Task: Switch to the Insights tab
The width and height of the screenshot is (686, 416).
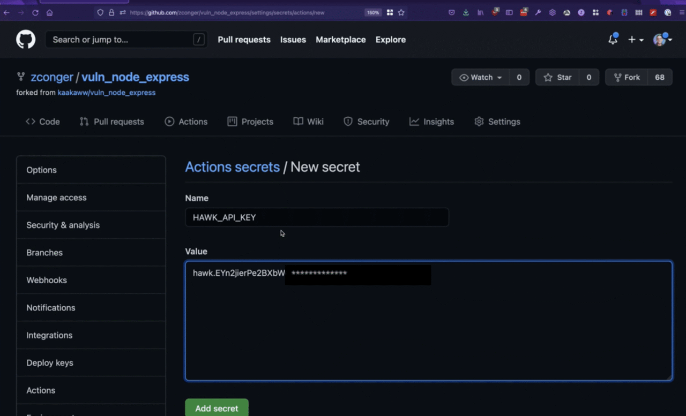Action: click(x=431, y=122)
